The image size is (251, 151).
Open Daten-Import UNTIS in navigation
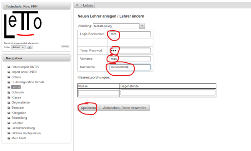click(x=25, y=67)
